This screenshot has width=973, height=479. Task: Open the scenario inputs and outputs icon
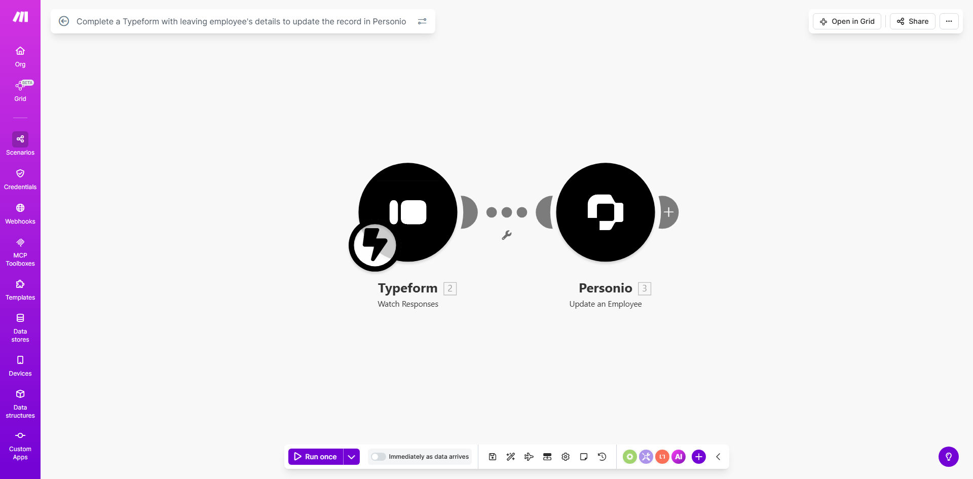[x=547, y=457]
